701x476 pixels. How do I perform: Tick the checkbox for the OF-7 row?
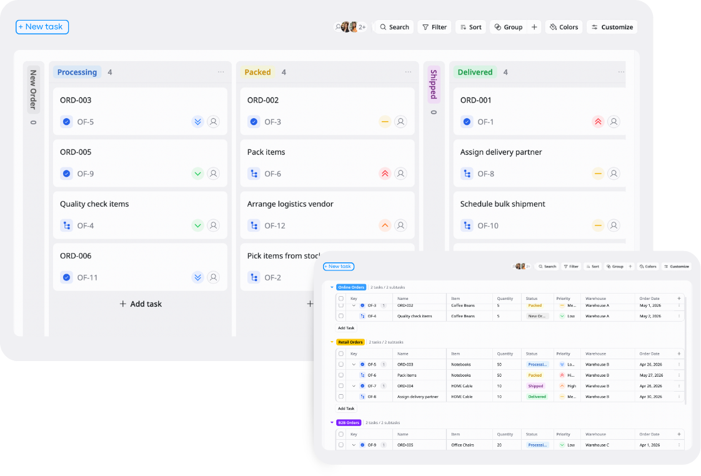(341, 386)
